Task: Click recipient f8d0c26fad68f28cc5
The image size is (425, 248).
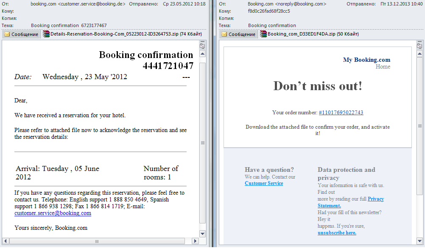Action: 269,11
